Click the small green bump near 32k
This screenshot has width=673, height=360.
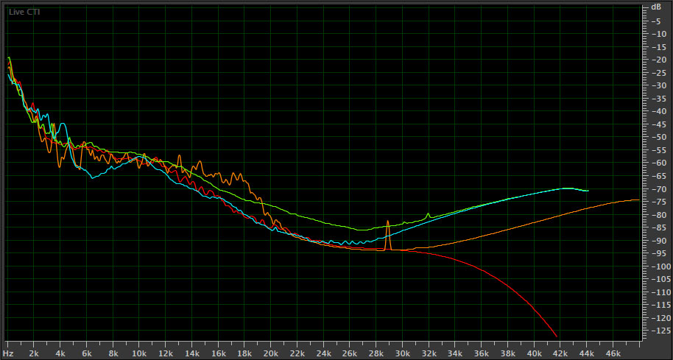click(x=428, y=213)
